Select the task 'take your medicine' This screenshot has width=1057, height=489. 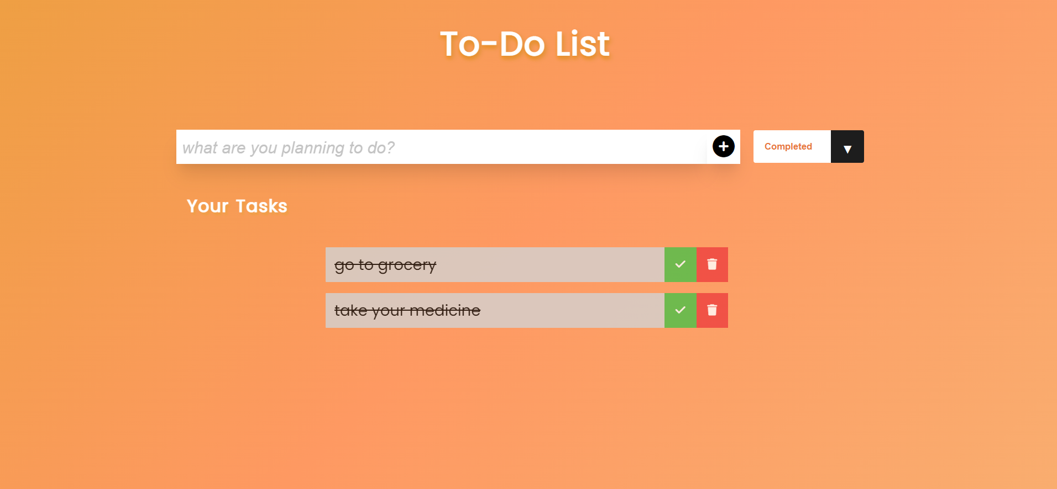[x=407, y=310]
